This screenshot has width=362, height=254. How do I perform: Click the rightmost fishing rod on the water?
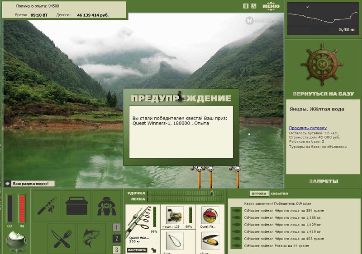coord(237,176)
